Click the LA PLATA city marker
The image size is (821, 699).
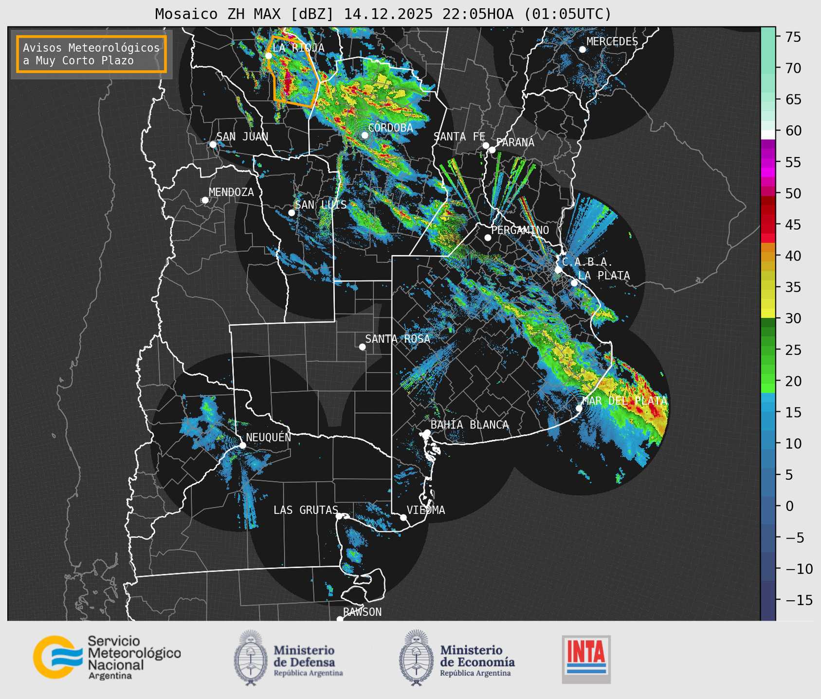click(574, 282)
